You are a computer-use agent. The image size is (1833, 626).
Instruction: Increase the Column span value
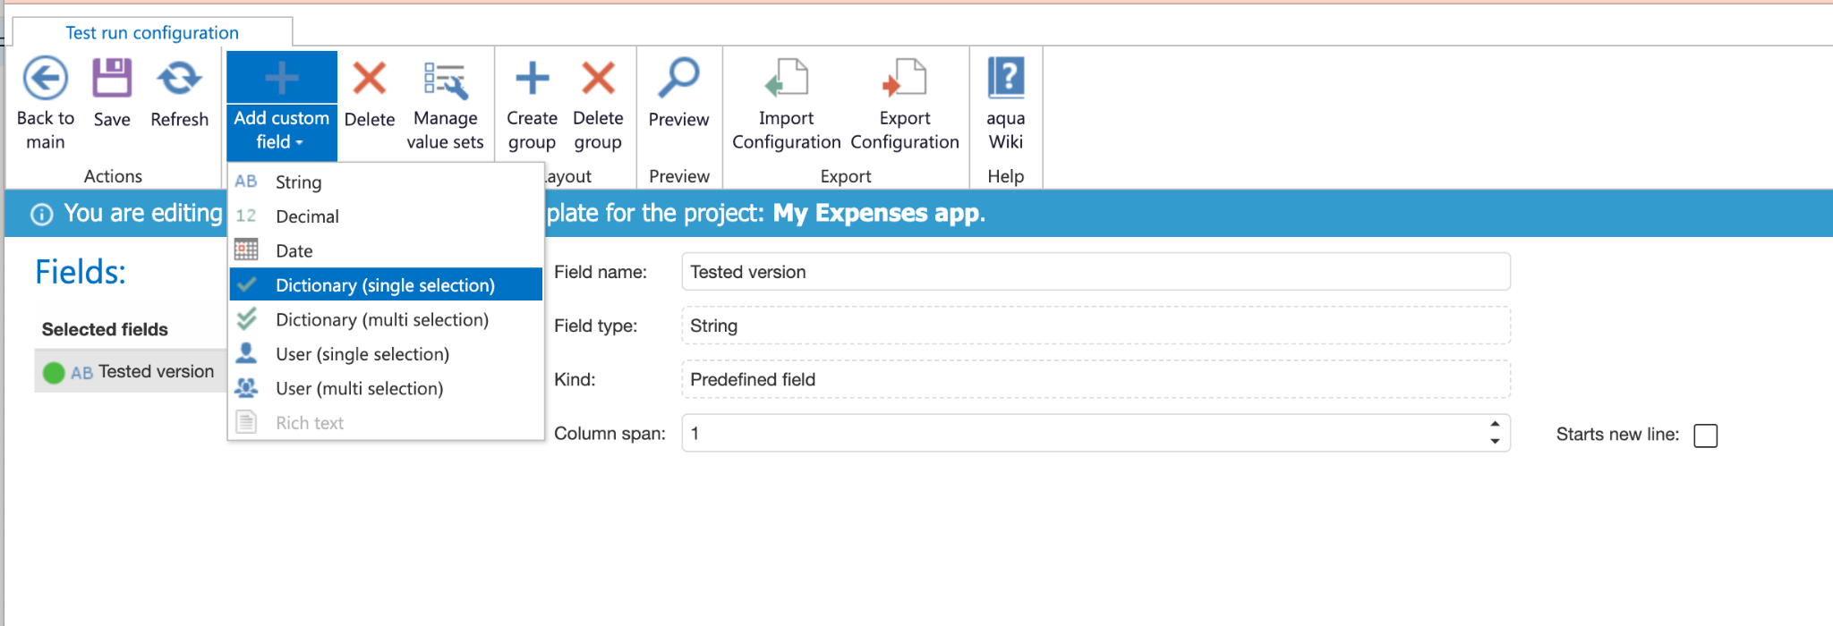(1495, 424)
